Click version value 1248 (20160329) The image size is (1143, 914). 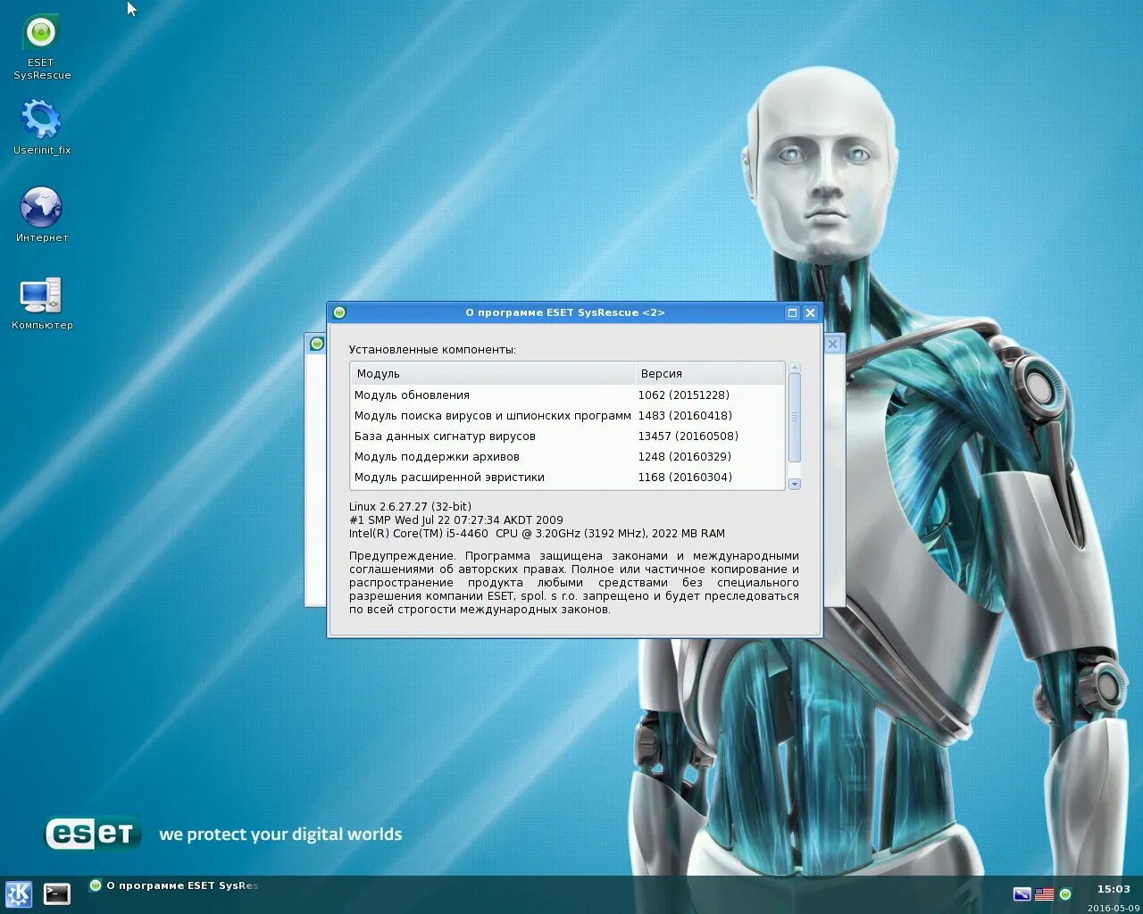pyautogui.click(x=684, y=457)
